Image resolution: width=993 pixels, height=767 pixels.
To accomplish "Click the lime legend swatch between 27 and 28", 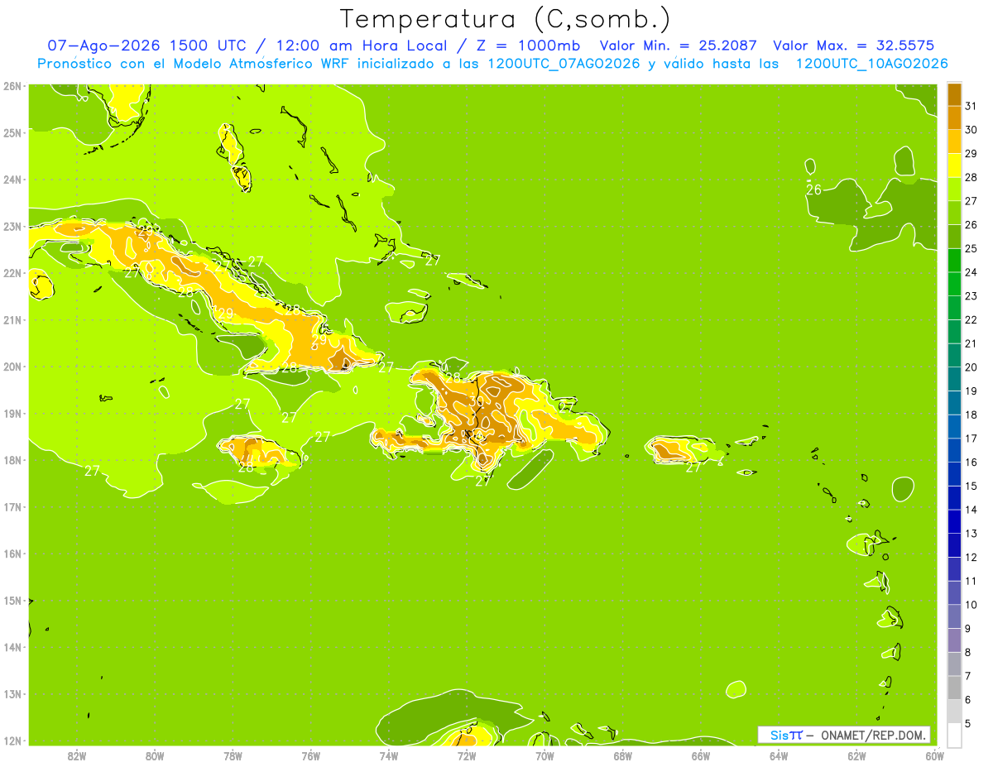I will click(x=955, y=189).
